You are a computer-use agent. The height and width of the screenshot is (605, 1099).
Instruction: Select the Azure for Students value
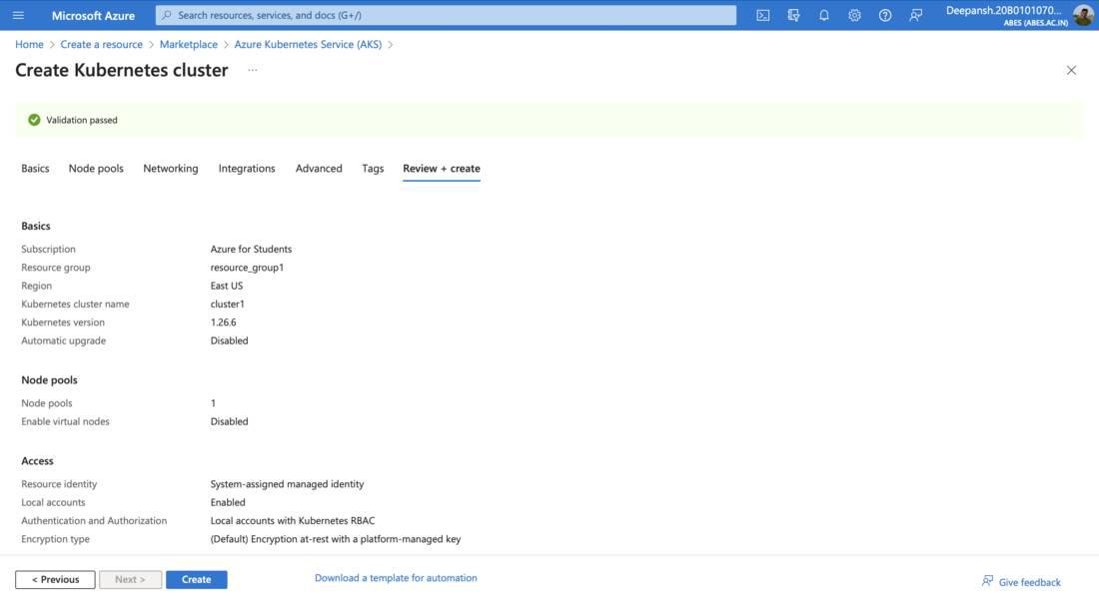click(251, 249)
